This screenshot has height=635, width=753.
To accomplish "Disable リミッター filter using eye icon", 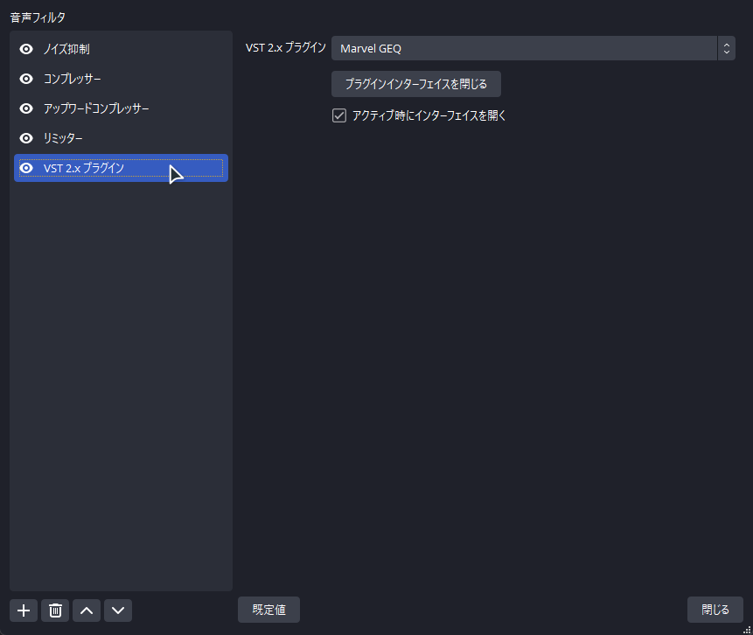I will tap(26, 138).
